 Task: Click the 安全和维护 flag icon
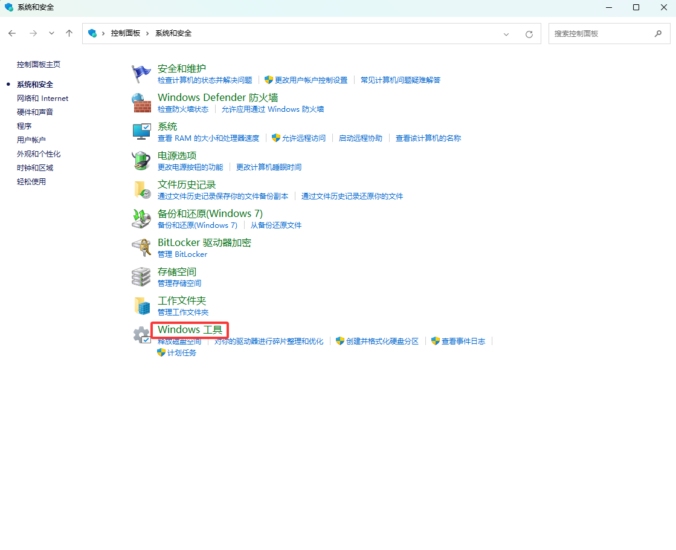click(141, 74)
